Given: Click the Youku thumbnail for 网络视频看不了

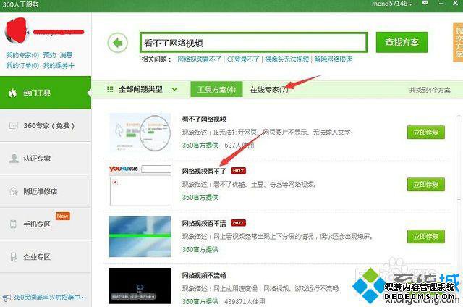Looking at the screenshot, I should 140,185.
